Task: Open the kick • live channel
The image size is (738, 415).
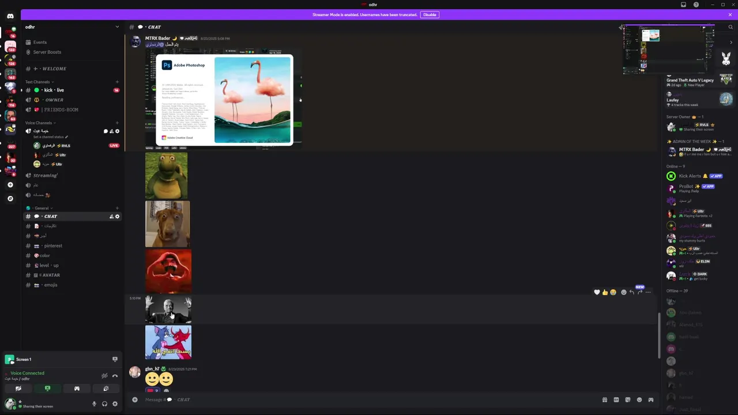Action: click(72, 90)
